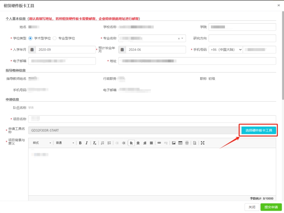Expand the +86 country code dropdown
Image resolution: width=284 pixels, height=213 pixels.
coord(226,50)
